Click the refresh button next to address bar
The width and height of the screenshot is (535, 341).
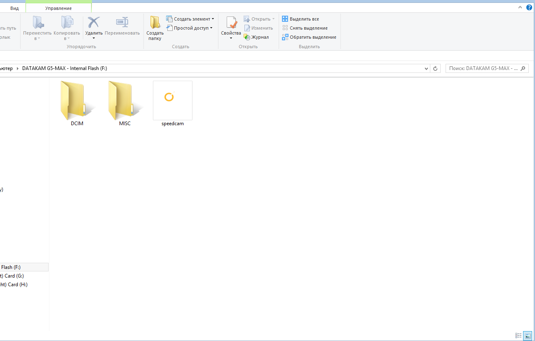435,69
